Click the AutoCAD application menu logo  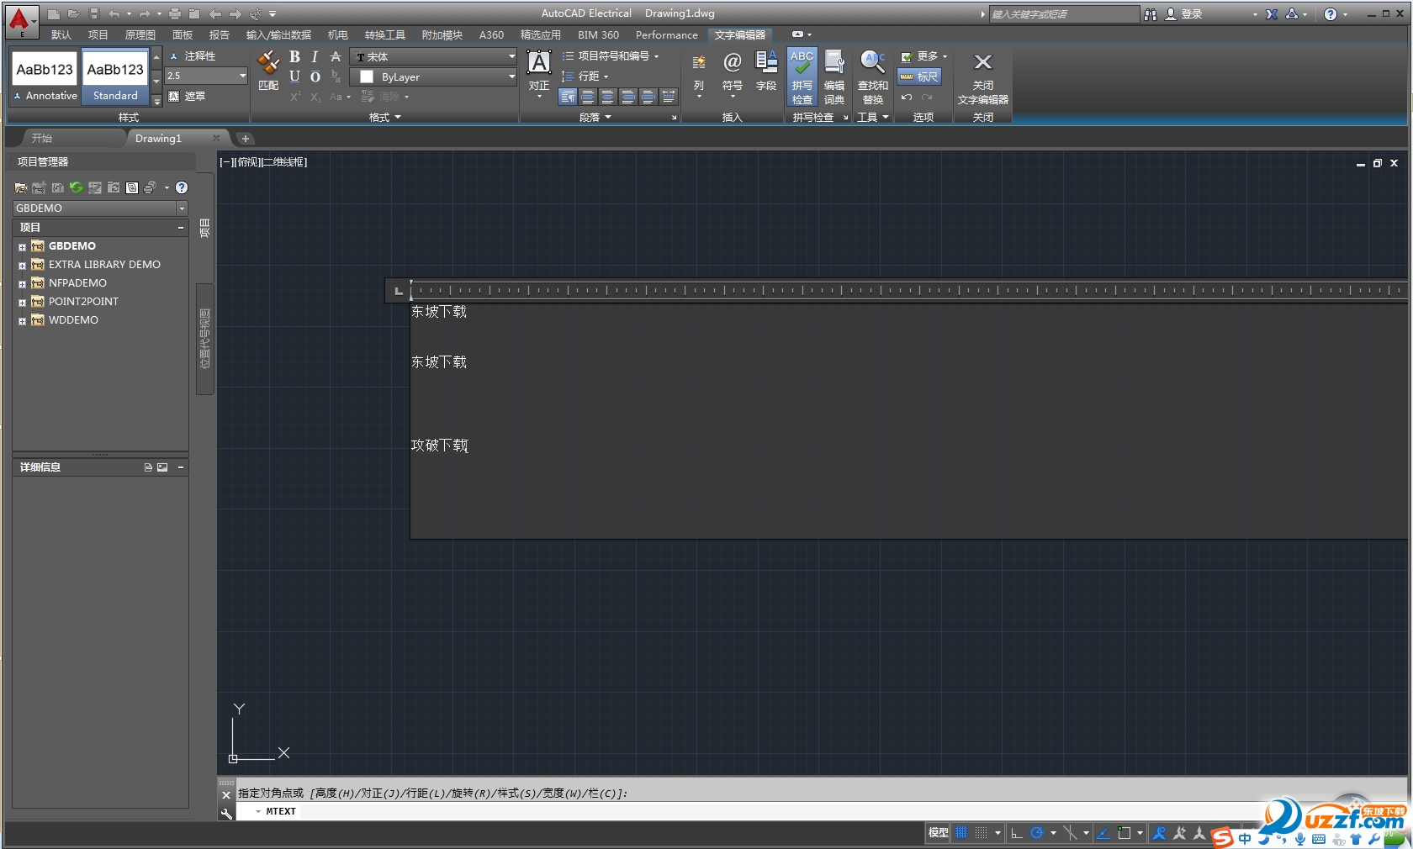(22, 20)
